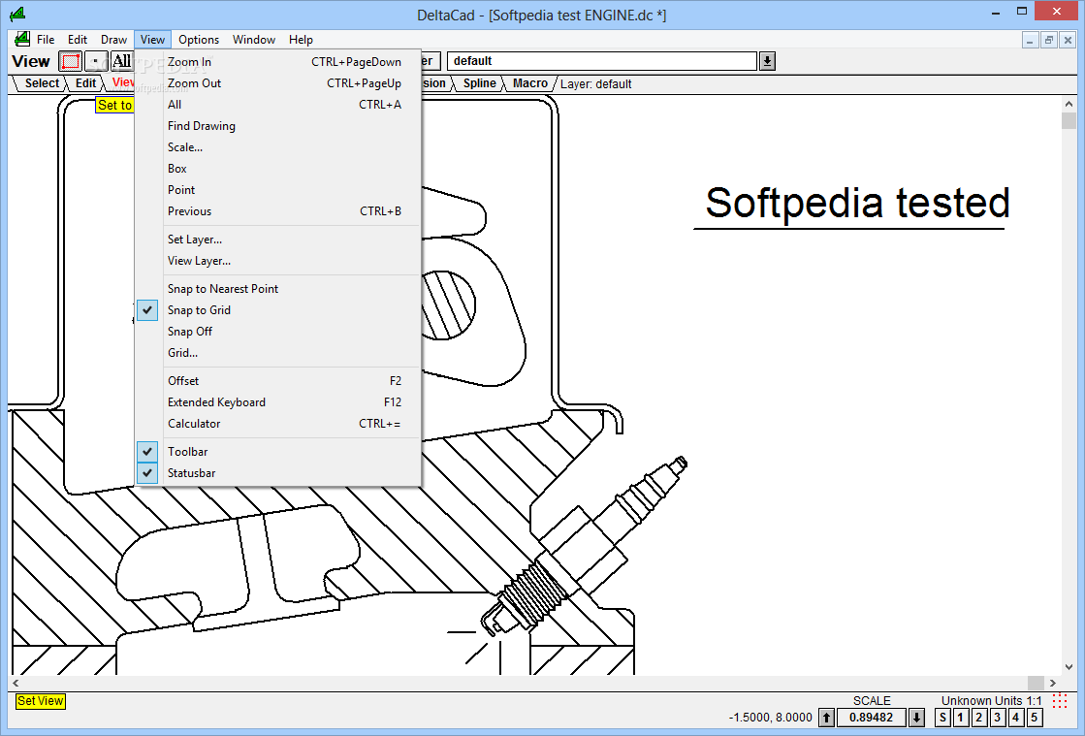Image resolution: width=1085 pixels, height=736 pixels.
Task: Click the Unknown Units 1:1 label
Action: 991,701
